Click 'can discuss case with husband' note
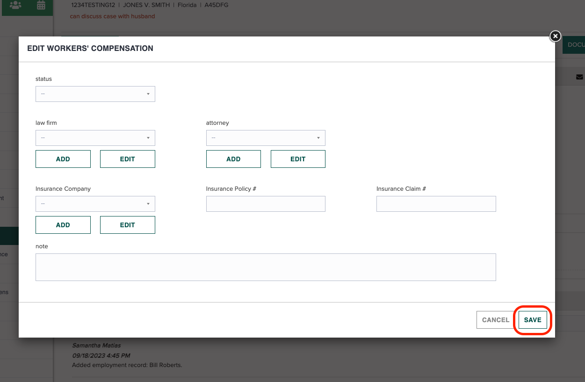Image resolution: width=585 pixels, height=382 pixels. tap(113, 16)
